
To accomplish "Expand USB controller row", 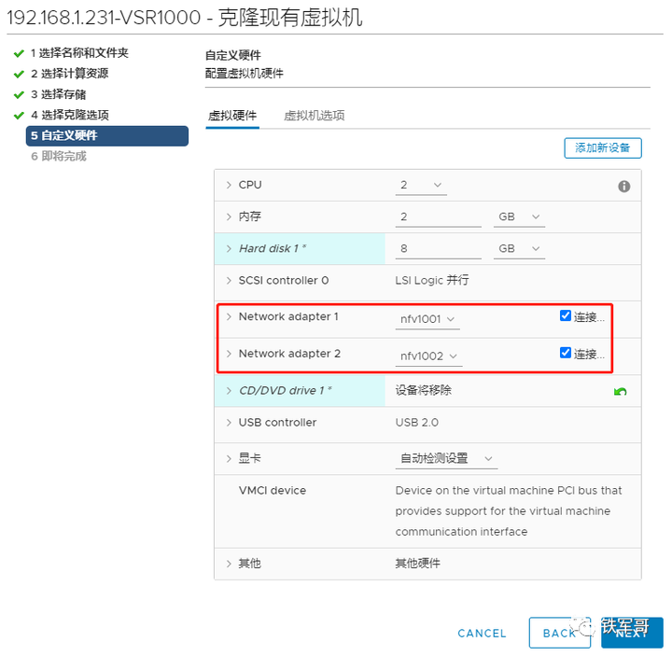I will [229, 423].
